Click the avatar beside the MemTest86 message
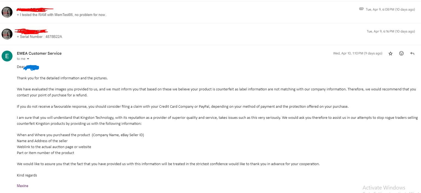The height and width of the screenshot is (193, 421). click(x=7, y=12)
